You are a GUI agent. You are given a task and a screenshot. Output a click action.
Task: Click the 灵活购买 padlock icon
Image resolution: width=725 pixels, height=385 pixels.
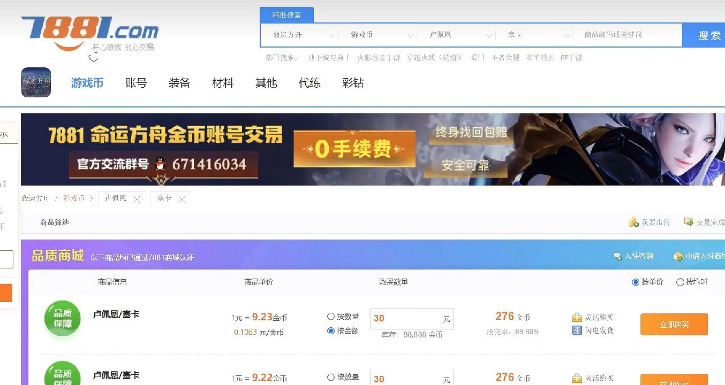click(577, 316)
